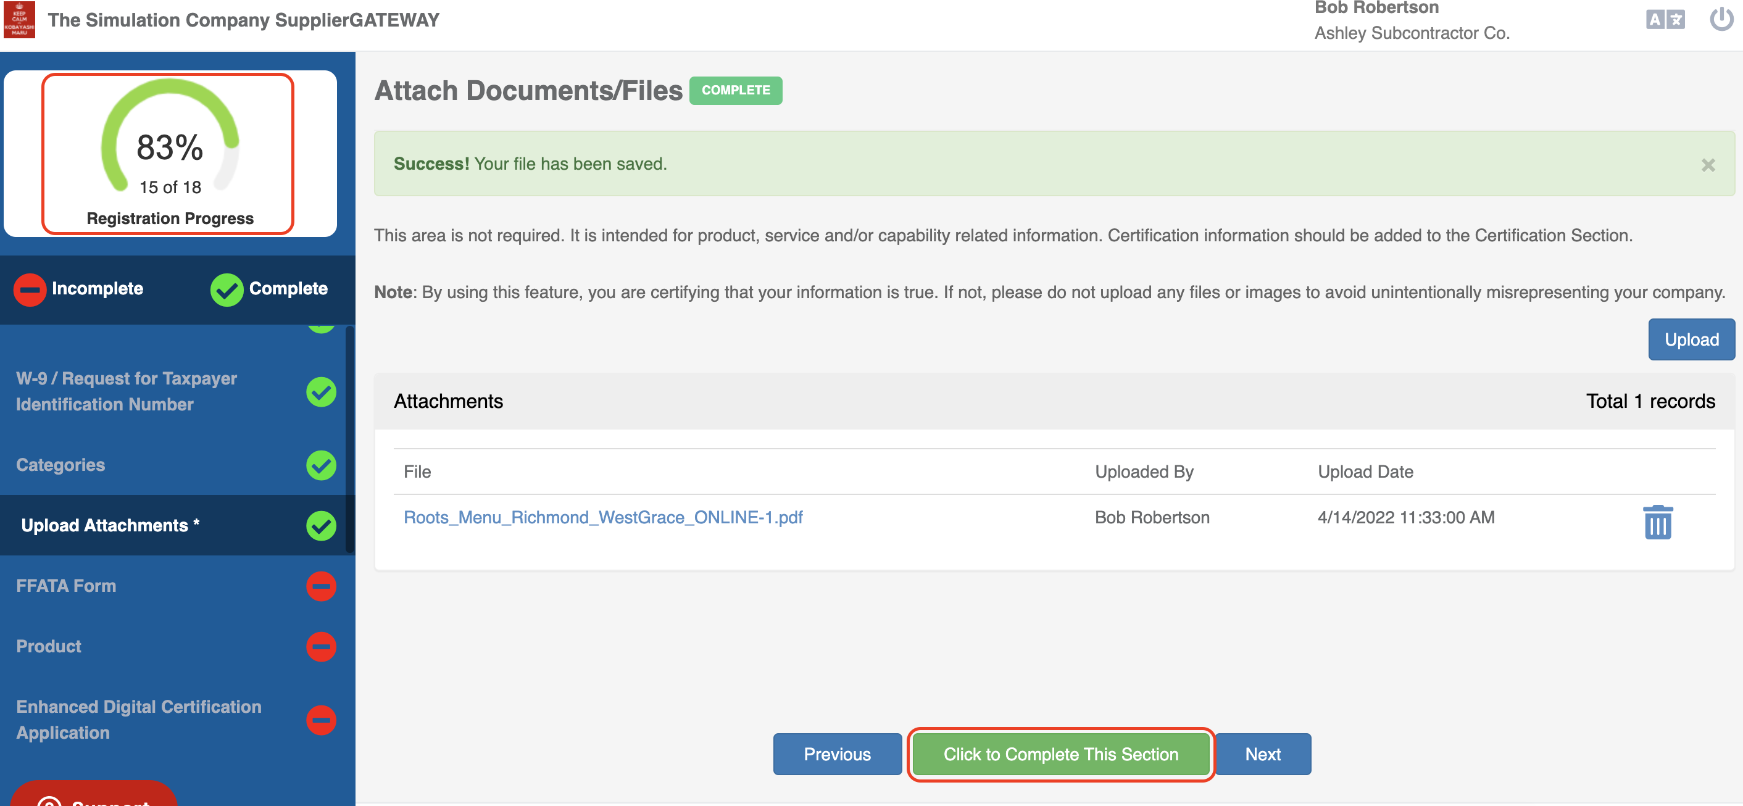Viewport: 1743px width, 806px height.
Task: Click the trash icon to delete attachment
Action: tap(1657, 521)
